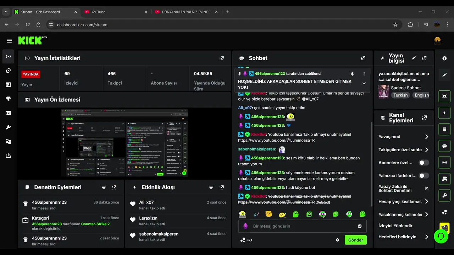Click İzleyici Yönlendir in Kanal Eylemleri

coord(395,226)
